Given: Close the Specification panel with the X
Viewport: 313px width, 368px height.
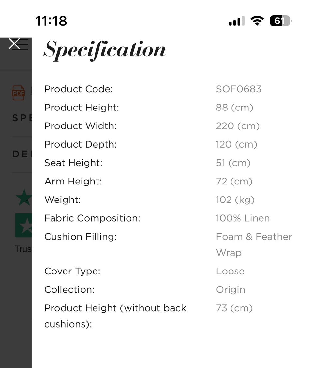Looking at the screenshot, I should coord(14,43).
